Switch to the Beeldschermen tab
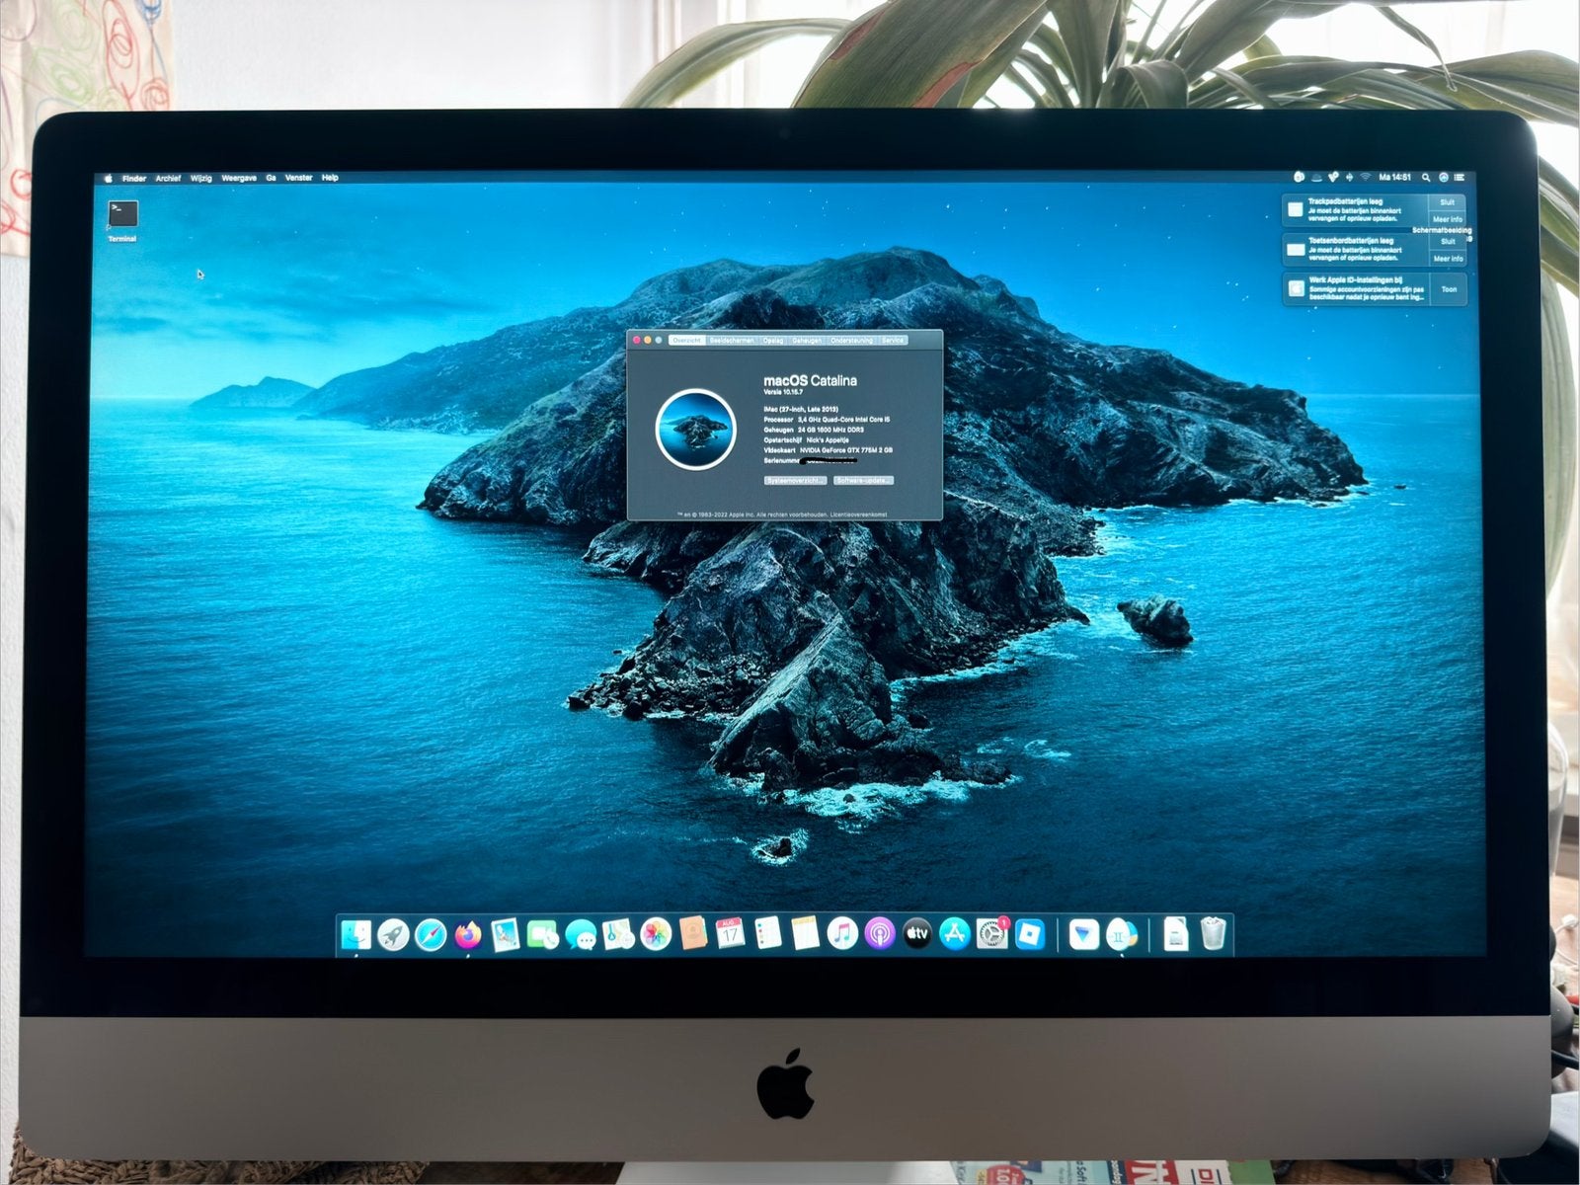This screenshot has height=1185, width=1580. (732, 340)
